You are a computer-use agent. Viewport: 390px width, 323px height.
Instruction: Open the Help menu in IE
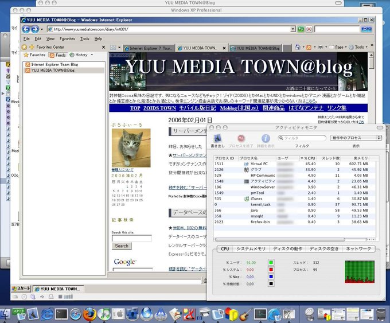tap(98, 38)
